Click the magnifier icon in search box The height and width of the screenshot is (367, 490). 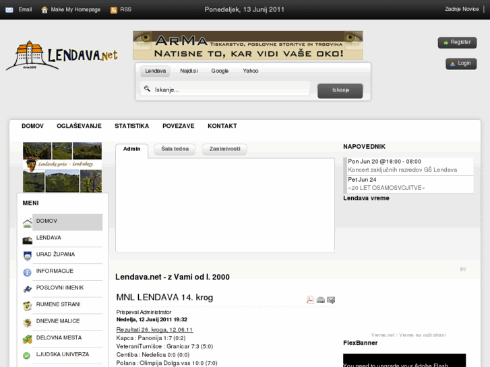(x=147, y=89)
